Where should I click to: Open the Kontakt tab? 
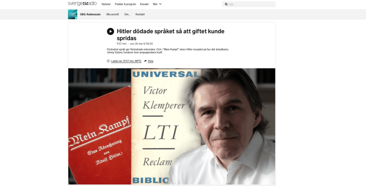140,15
